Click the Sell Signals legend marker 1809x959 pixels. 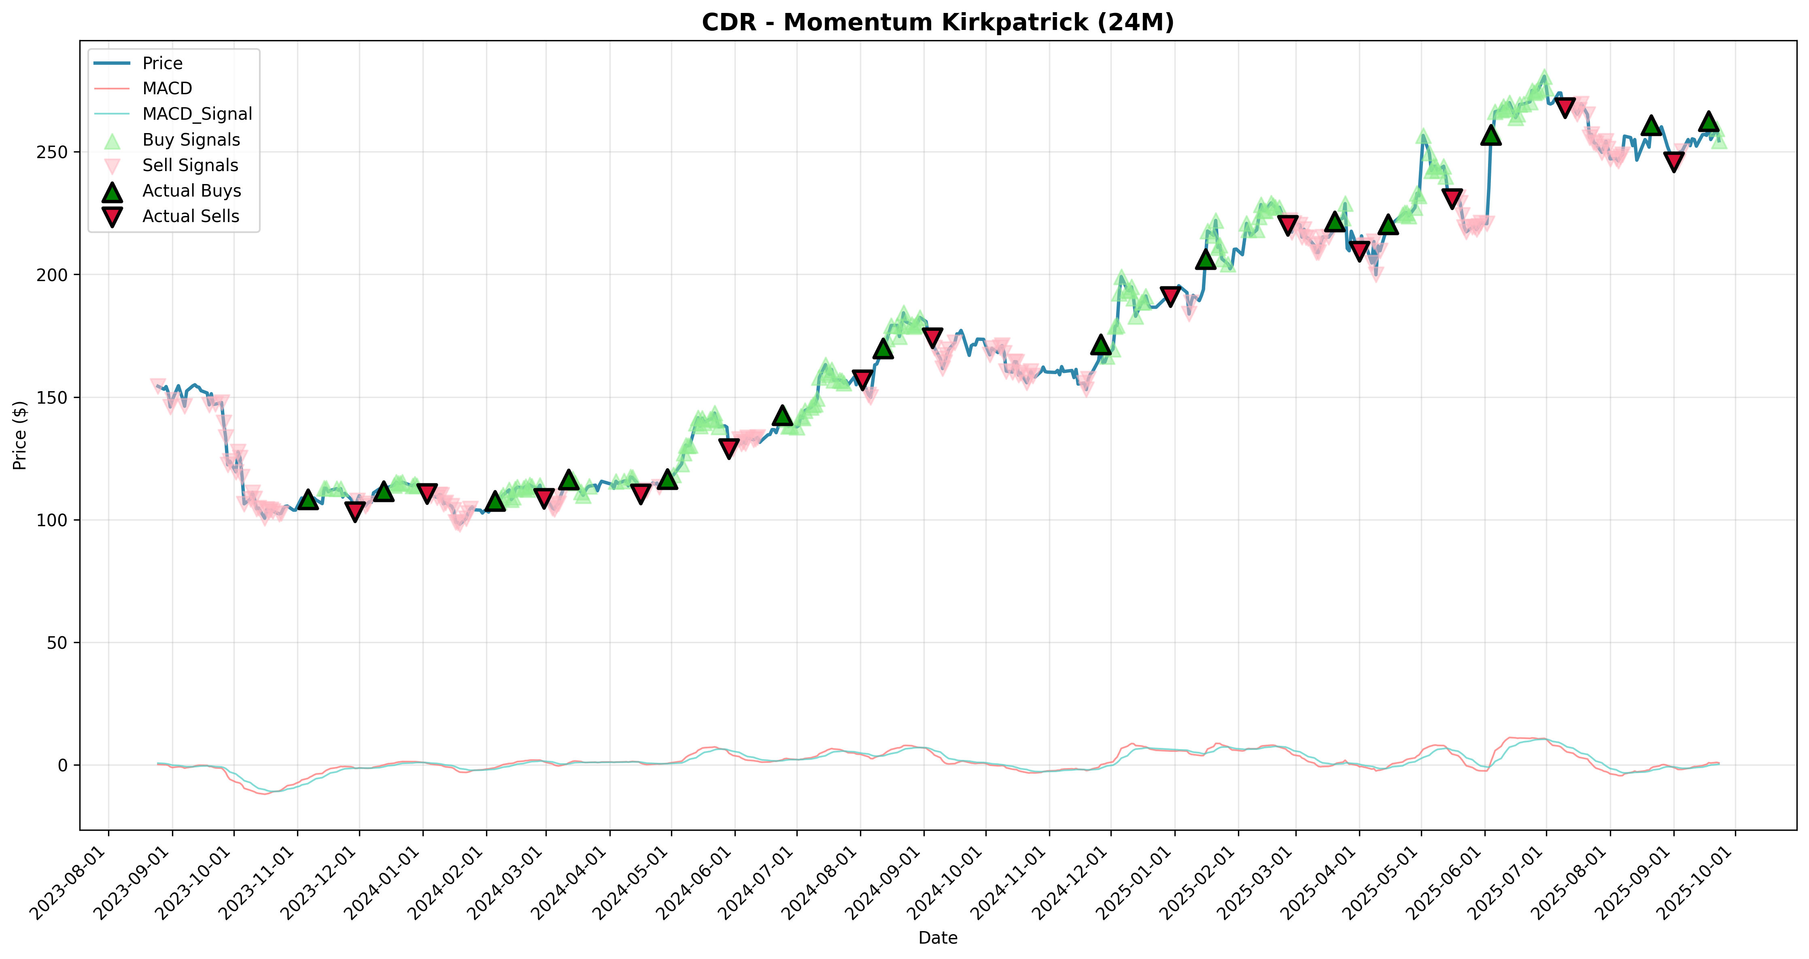click(x=112, y=166)
